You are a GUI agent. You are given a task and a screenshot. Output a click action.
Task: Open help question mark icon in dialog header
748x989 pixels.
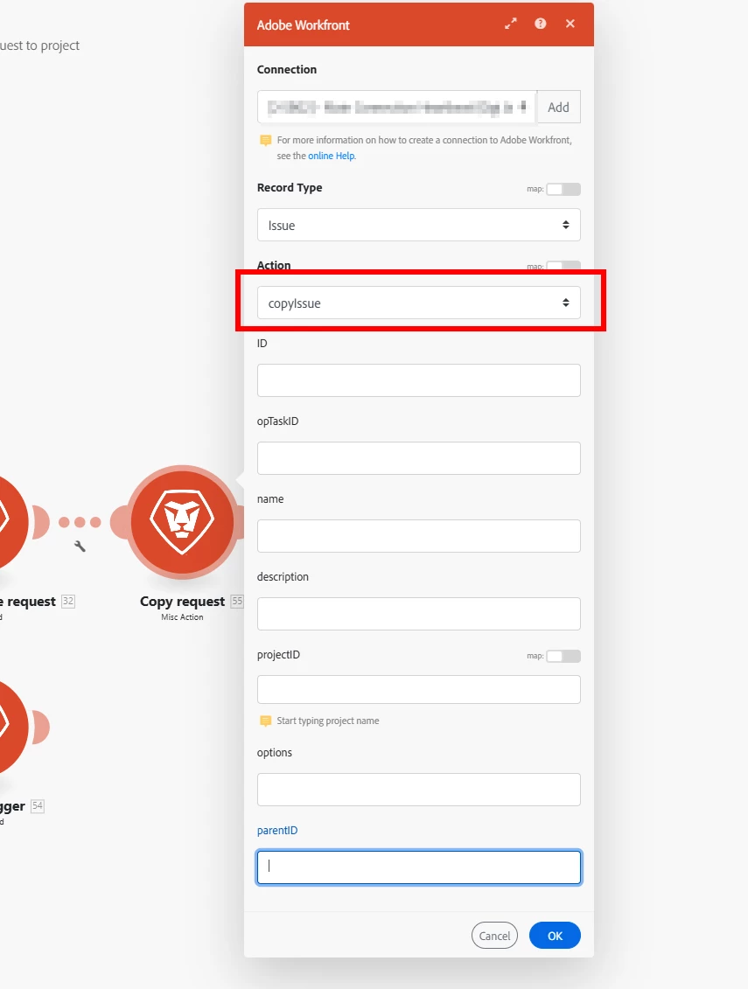click(541, 24)
